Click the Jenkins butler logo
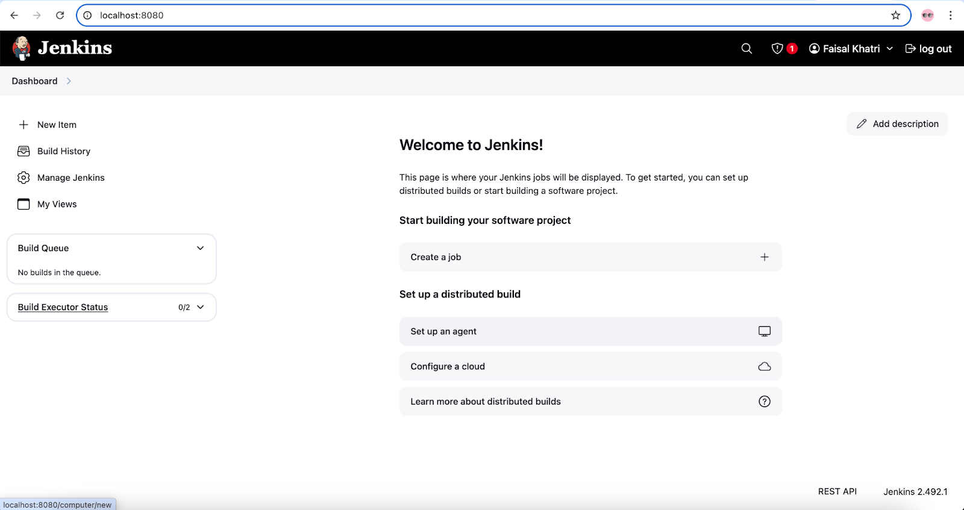This screenshot has height=510, width=964. coord(22,48)
